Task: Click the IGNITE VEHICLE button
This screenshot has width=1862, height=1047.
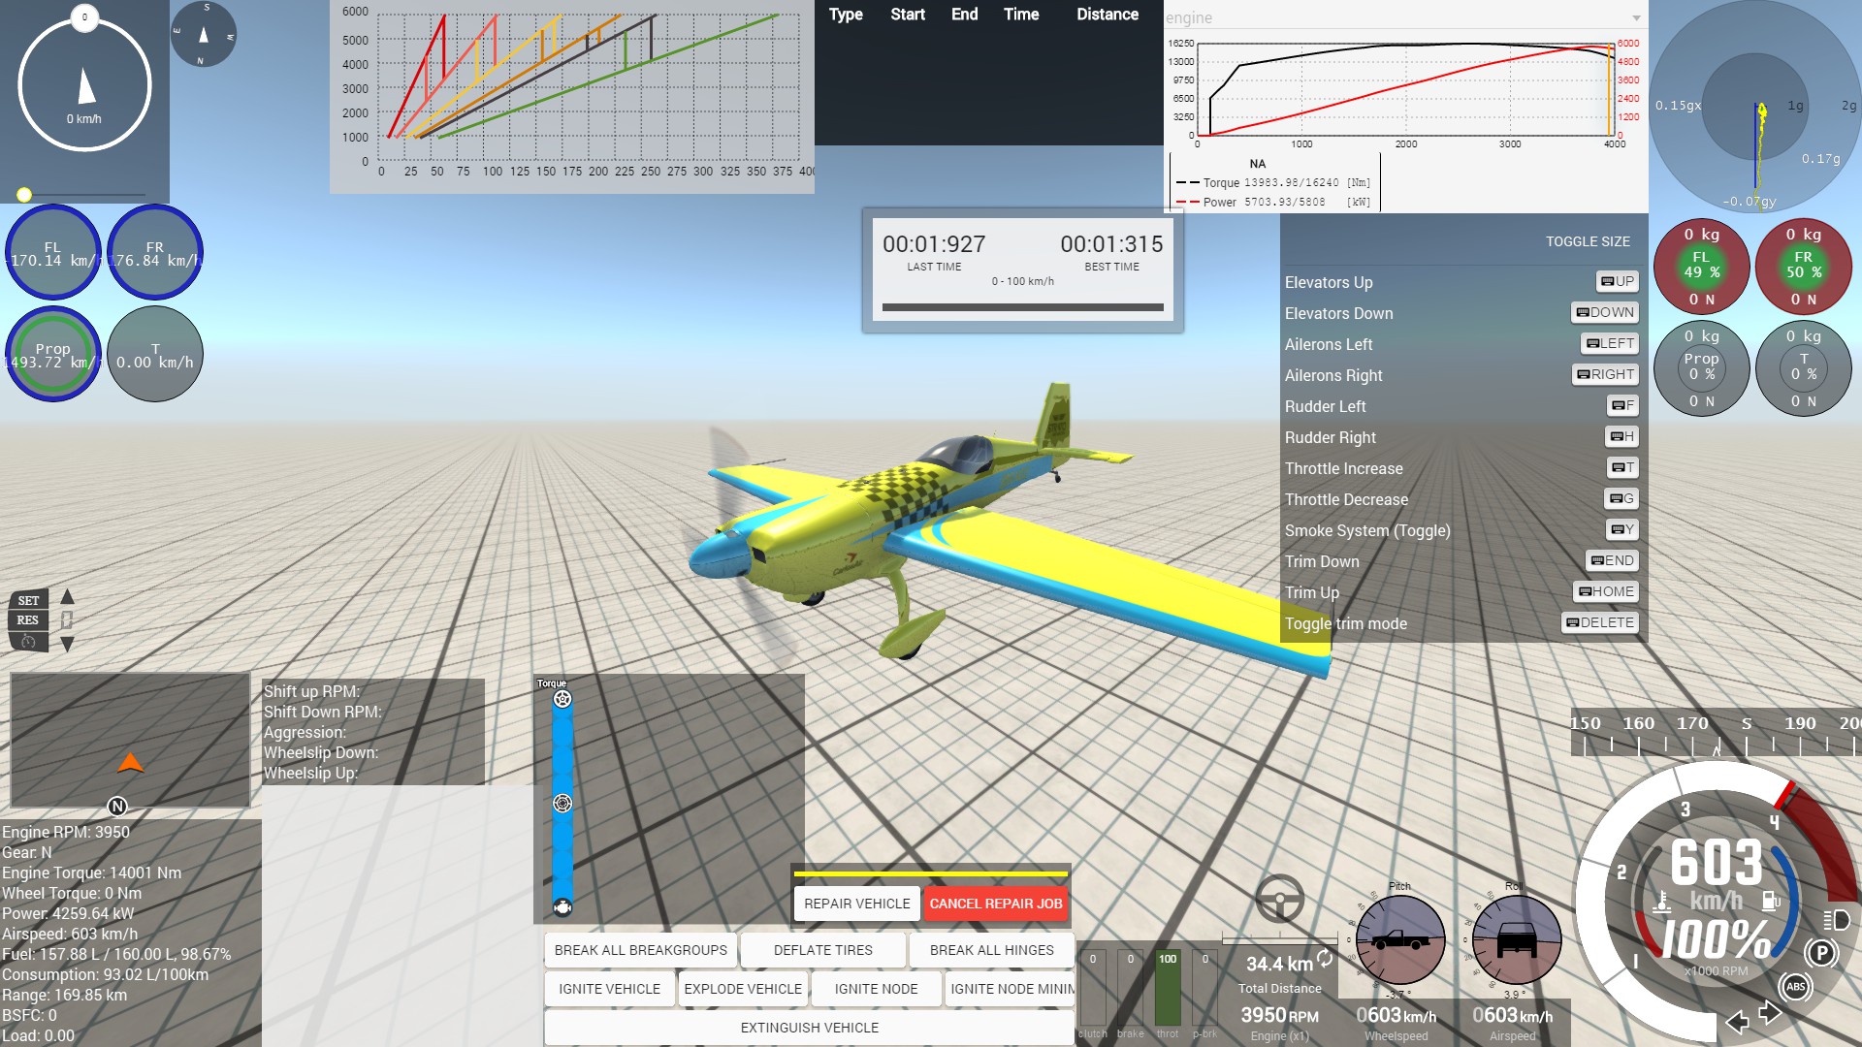Action: (609, 989)
